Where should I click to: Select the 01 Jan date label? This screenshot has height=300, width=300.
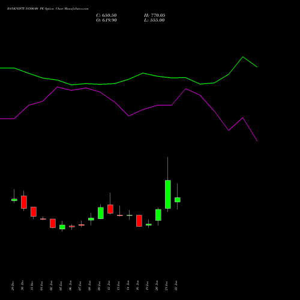coord(41,286)
